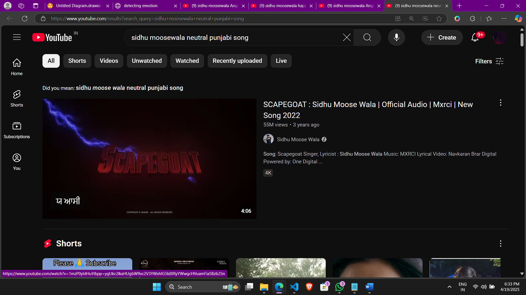The width and height of the screenshot is (526, 295).
Task: Click the search magnifier button
Action: (x=367, y=37)
